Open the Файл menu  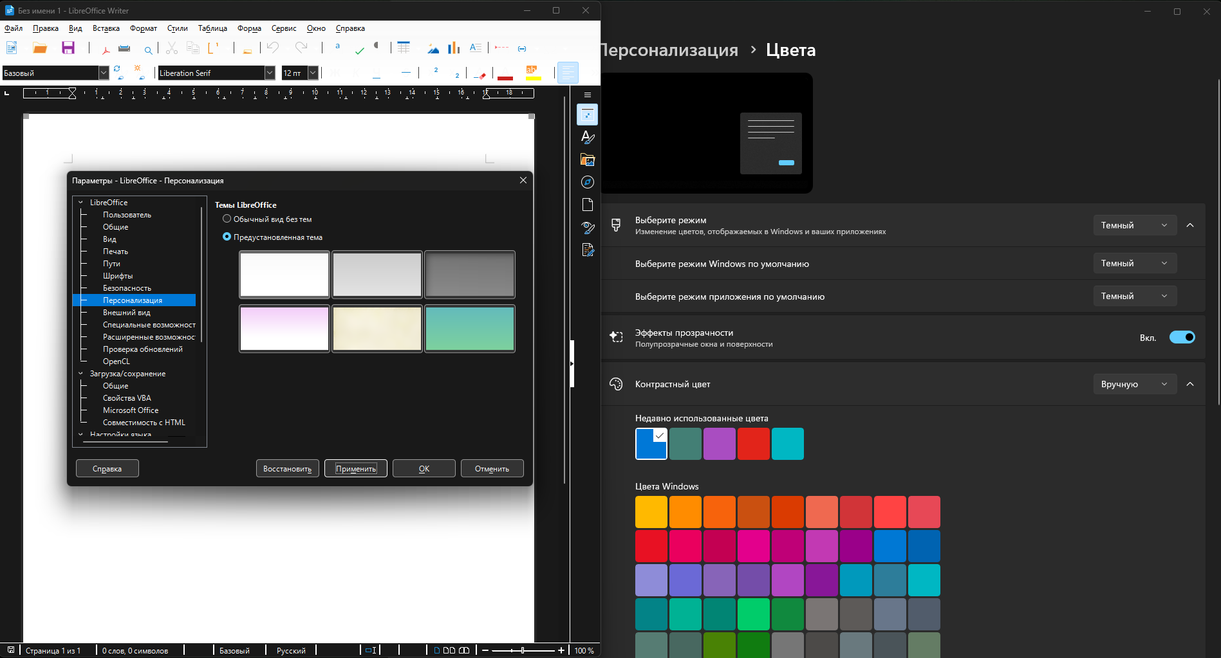coord(14,28)
